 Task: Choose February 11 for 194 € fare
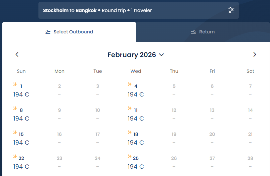tap(136, 114)
